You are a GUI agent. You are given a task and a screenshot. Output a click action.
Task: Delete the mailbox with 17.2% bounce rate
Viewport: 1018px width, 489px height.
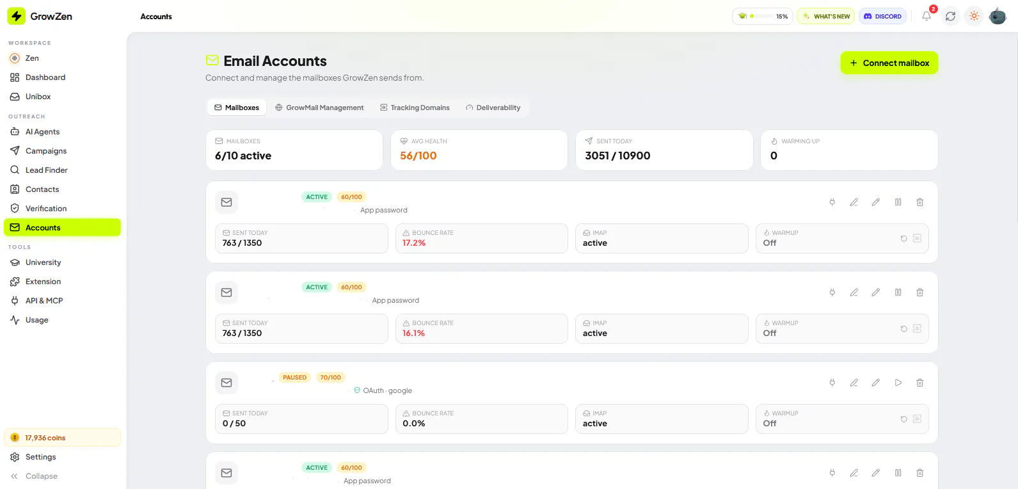(x=920, y=202)
